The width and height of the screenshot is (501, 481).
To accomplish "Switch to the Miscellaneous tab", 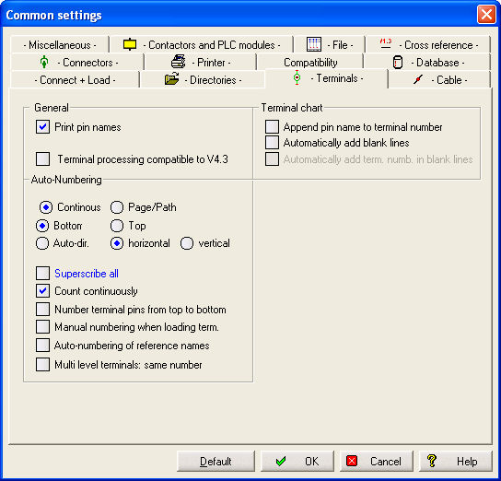I will (60, 45).
